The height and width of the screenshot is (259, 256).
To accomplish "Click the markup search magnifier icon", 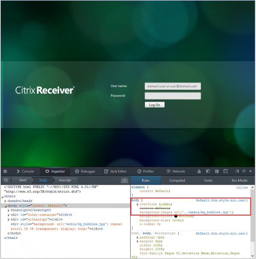I will (x=124, y=180).
